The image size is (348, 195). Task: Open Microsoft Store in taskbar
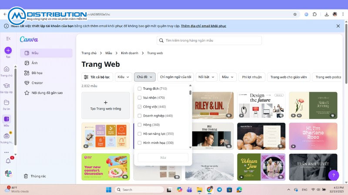(x=229, y=190)
